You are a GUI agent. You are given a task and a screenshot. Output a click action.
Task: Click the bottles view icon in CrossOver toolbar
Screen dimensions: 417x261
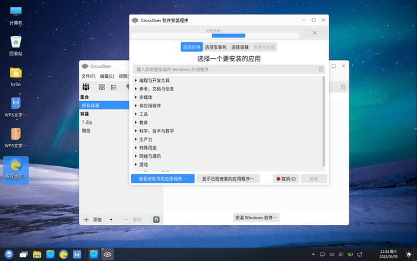click(x=86, y=87)
